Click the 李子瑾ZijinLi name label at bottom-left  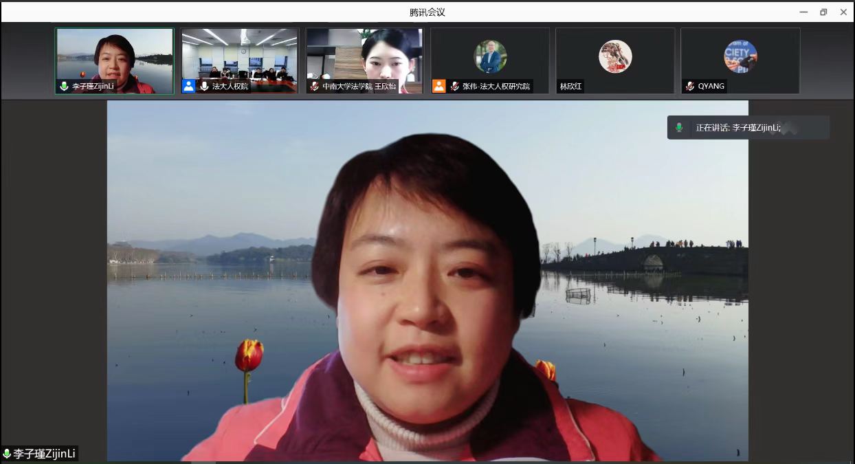coord(44,454)
